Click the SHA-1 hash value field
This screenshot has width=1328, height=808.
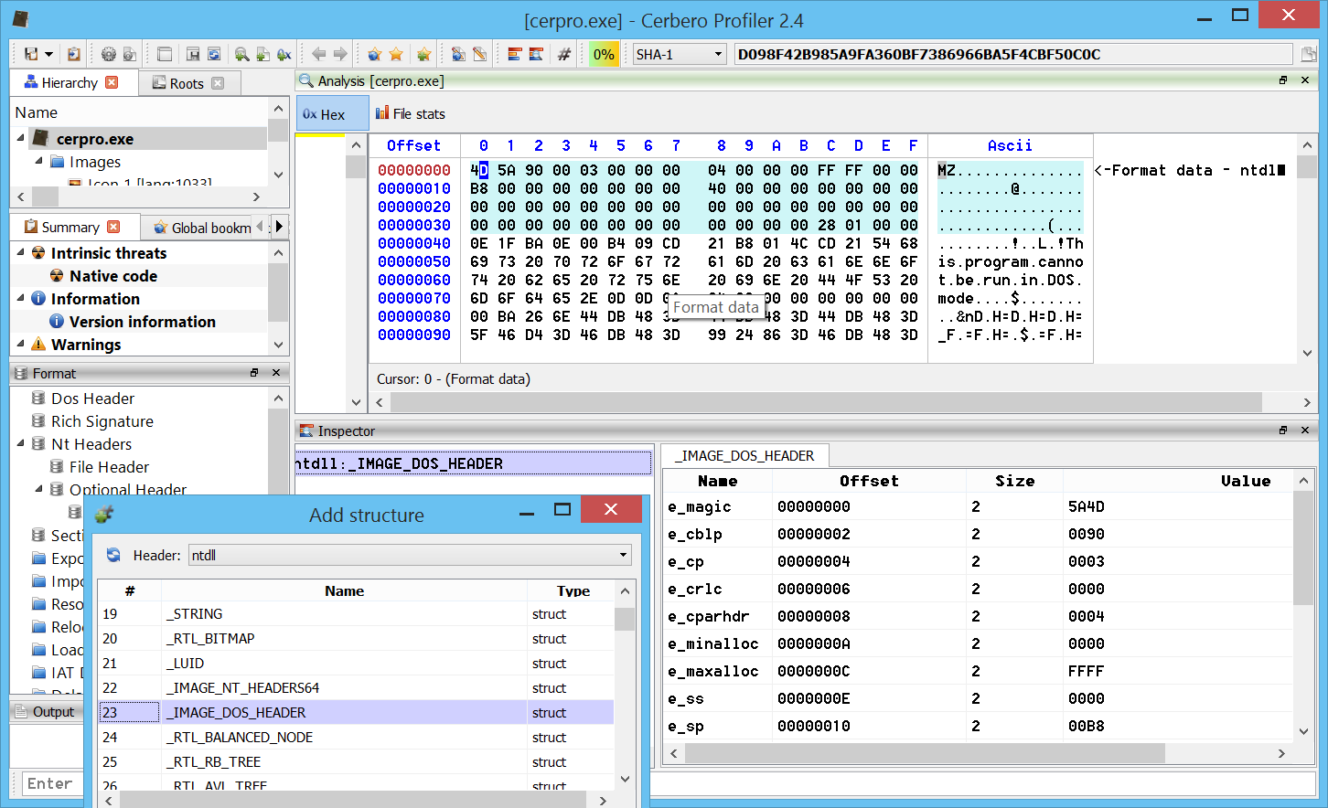1013,54
